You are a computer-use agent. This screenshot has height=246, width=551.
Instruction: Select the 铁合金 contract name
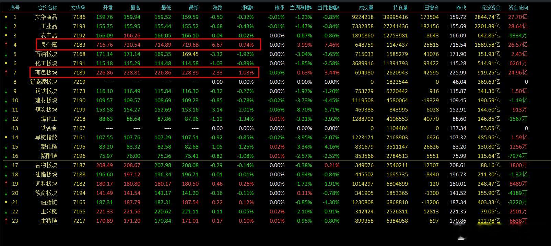(49, 128)
